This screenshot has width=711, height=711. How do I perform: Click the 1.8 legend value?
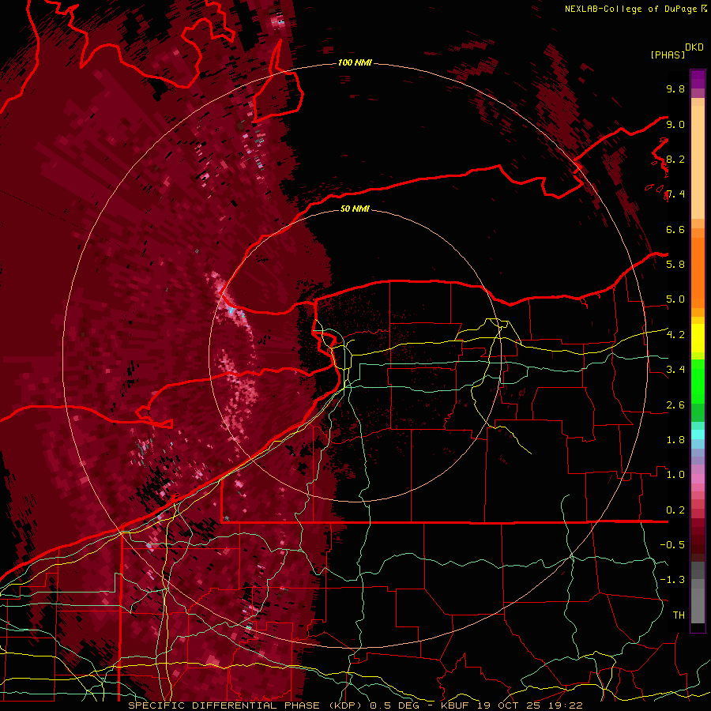(675, 440)
